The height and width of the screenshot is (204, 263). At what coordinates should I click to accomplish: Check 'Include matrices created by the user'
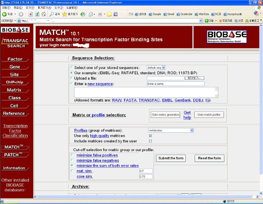(150, 141)
